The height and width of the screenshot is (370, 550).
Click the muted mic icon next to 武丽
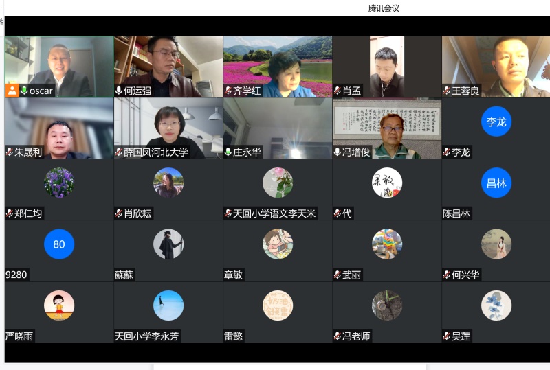(x=338, y=275)
